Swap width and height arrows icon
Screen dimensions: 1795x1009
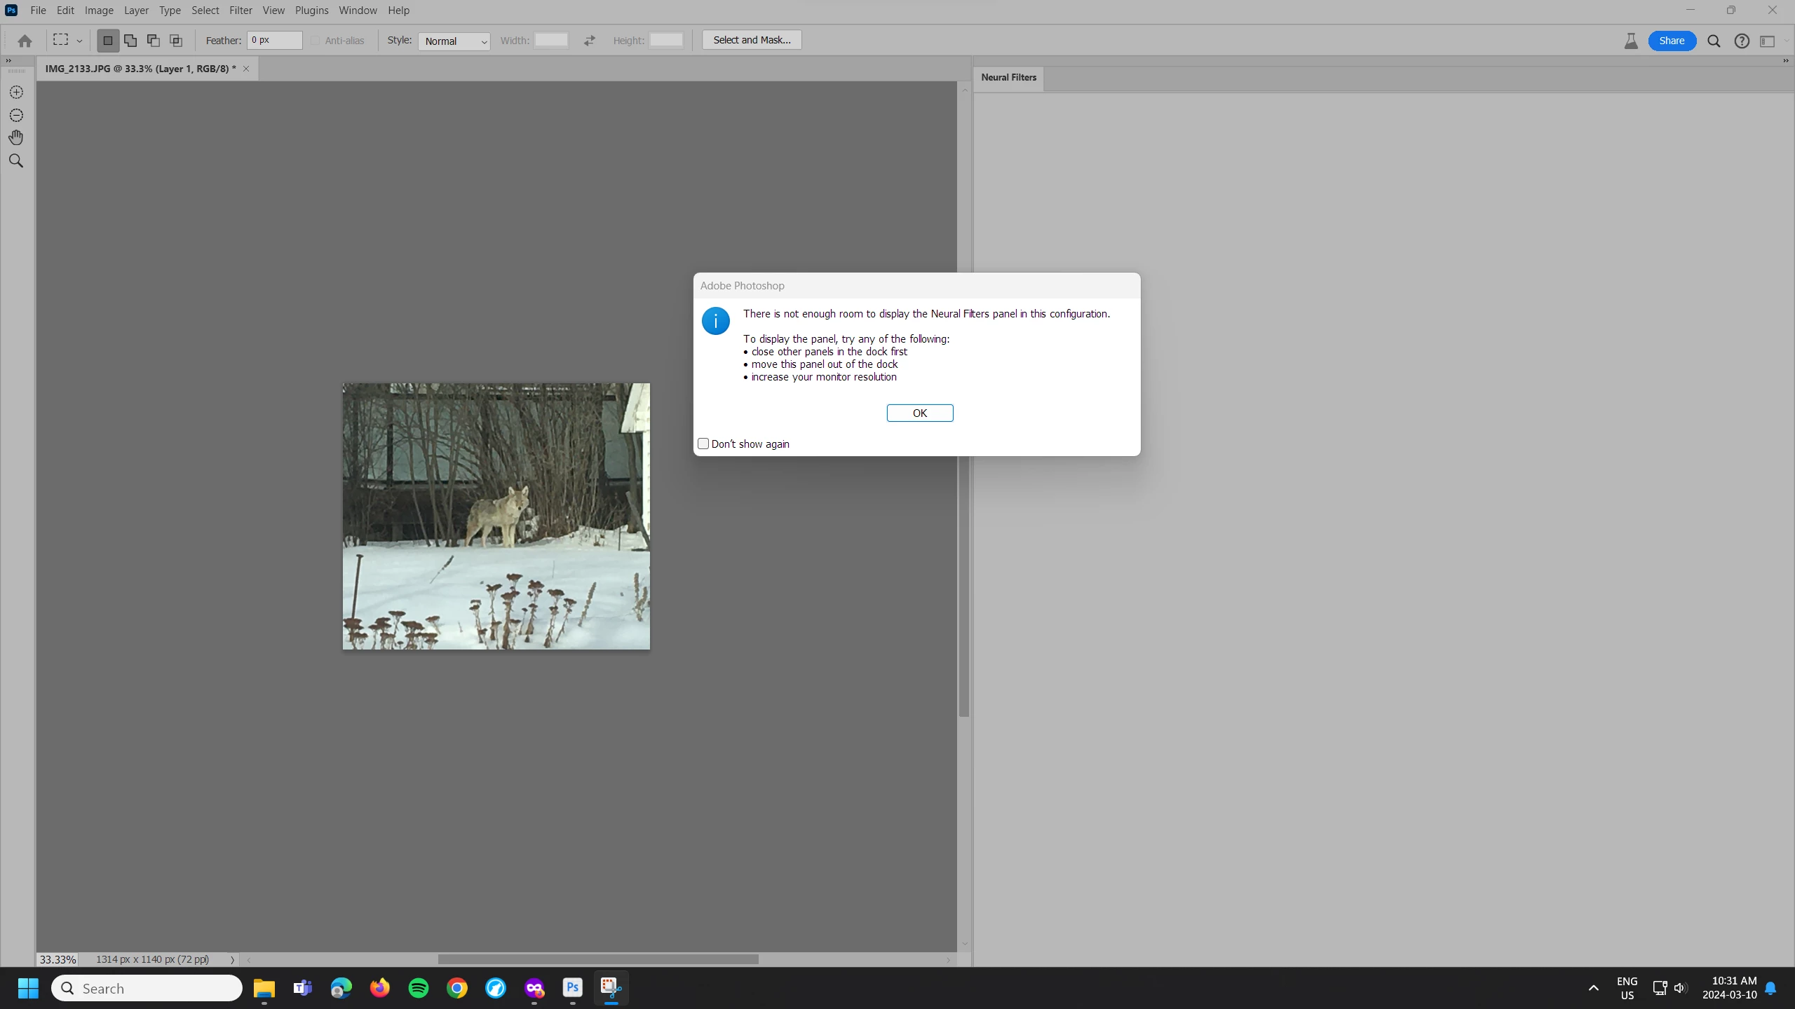coord(589,41)
